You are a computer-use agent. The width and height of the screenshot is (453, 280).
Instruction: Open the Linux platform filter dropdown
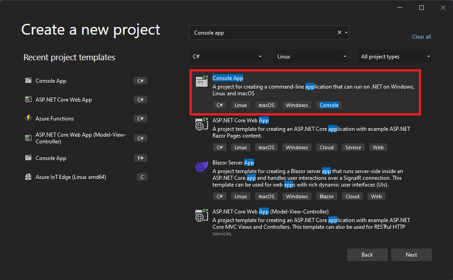coord(311,57)
